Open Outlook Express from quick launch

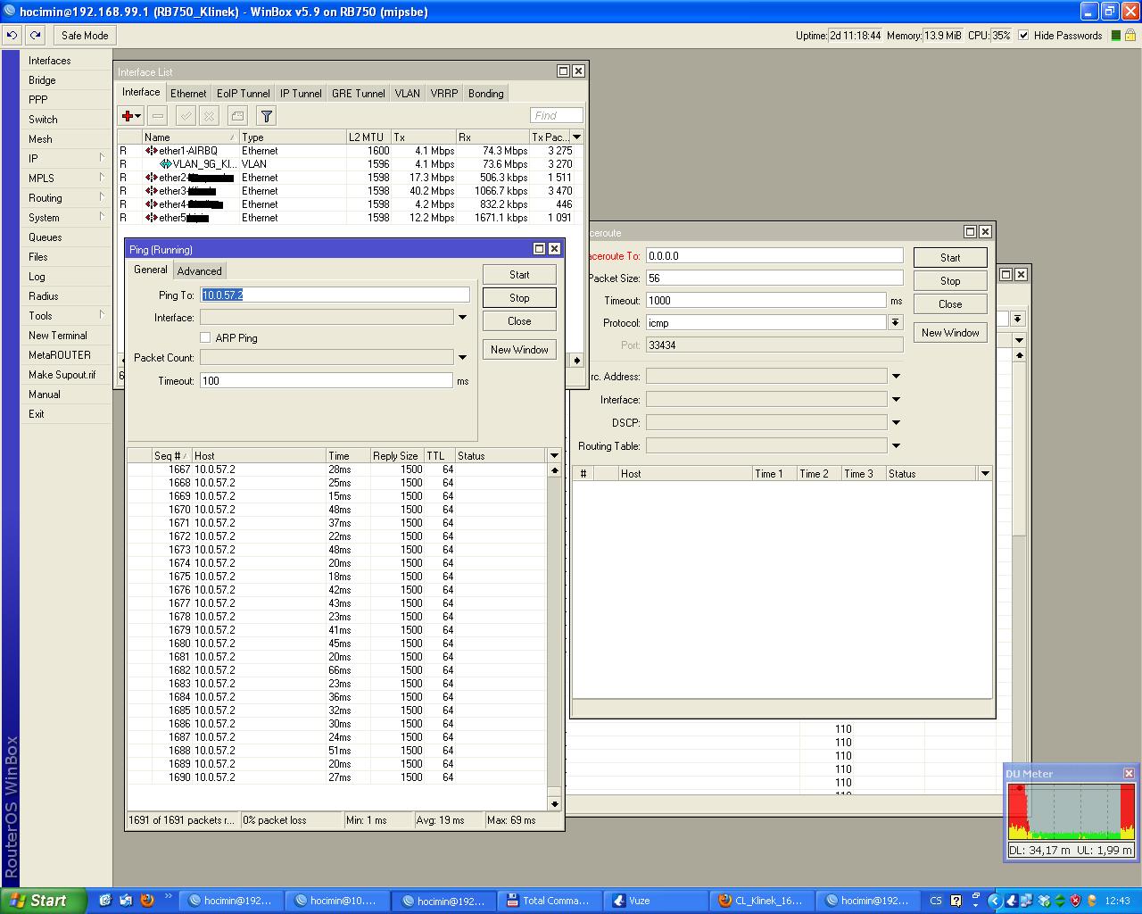pyautogui.click(x=126, y=901)
